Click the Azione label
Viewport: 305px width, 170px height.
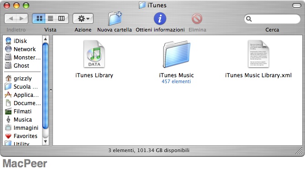tap(83, 30)
